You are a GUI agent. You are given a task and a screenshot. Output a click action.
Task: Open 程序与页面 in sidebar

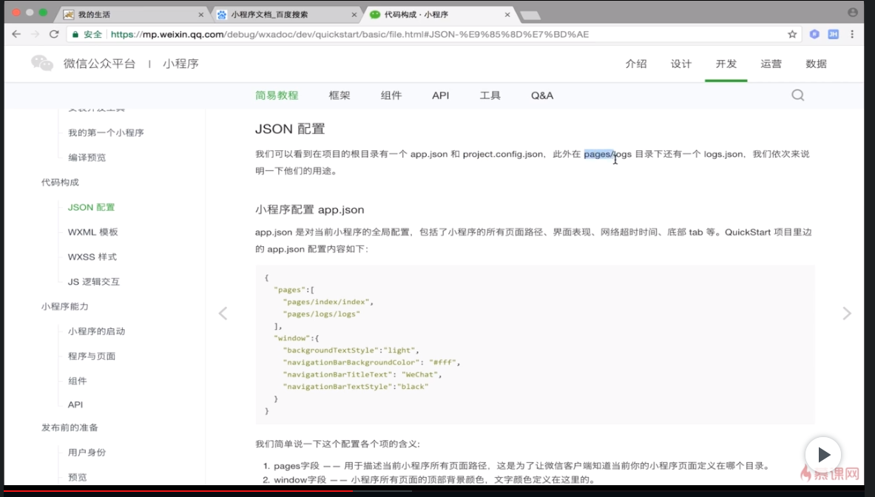[x=92, y=356]
